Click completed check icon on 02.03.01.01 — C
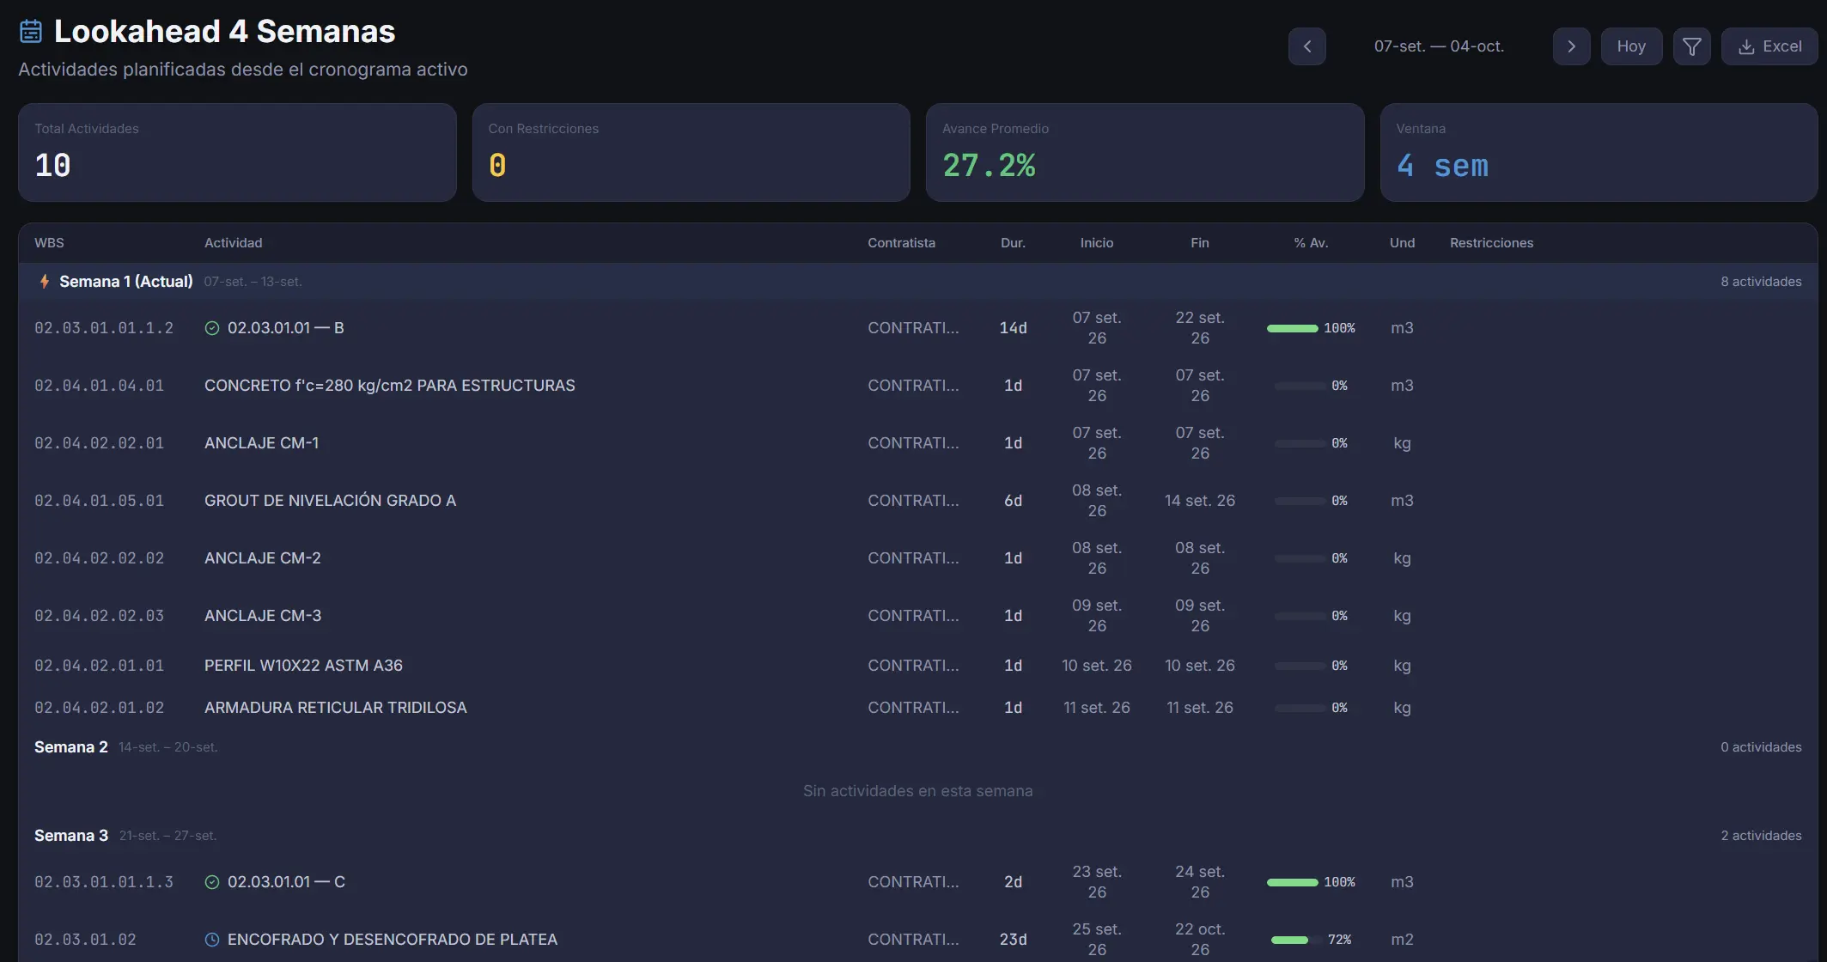 [x=212, y=882]
